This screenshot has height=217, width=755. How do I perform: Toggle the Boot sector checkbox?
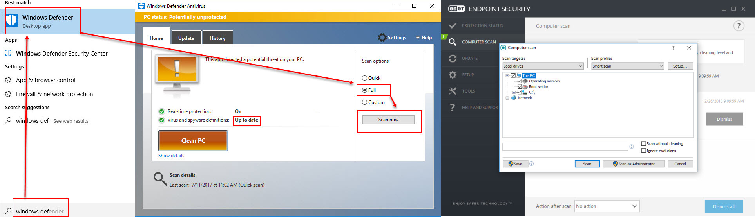[x=520, y=86]
